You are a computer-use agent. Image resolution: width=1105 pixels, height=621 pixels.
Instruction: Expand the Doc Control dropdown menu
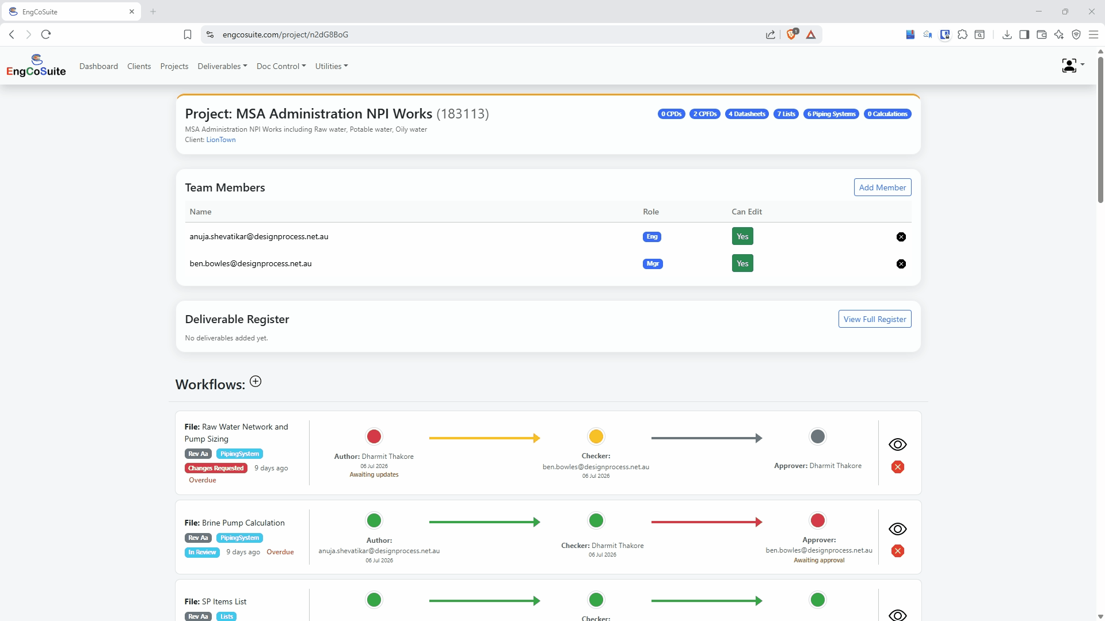click(x=281, y=66)
